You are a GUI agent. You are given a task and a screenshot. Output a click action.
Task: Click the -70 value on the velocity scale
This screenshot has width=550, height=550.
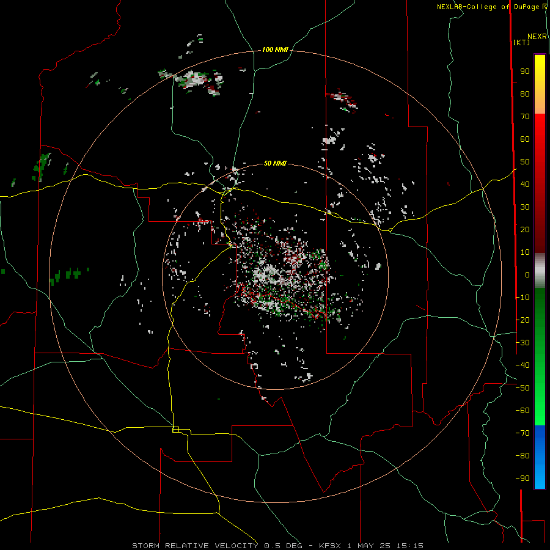[x=522, y=433]
